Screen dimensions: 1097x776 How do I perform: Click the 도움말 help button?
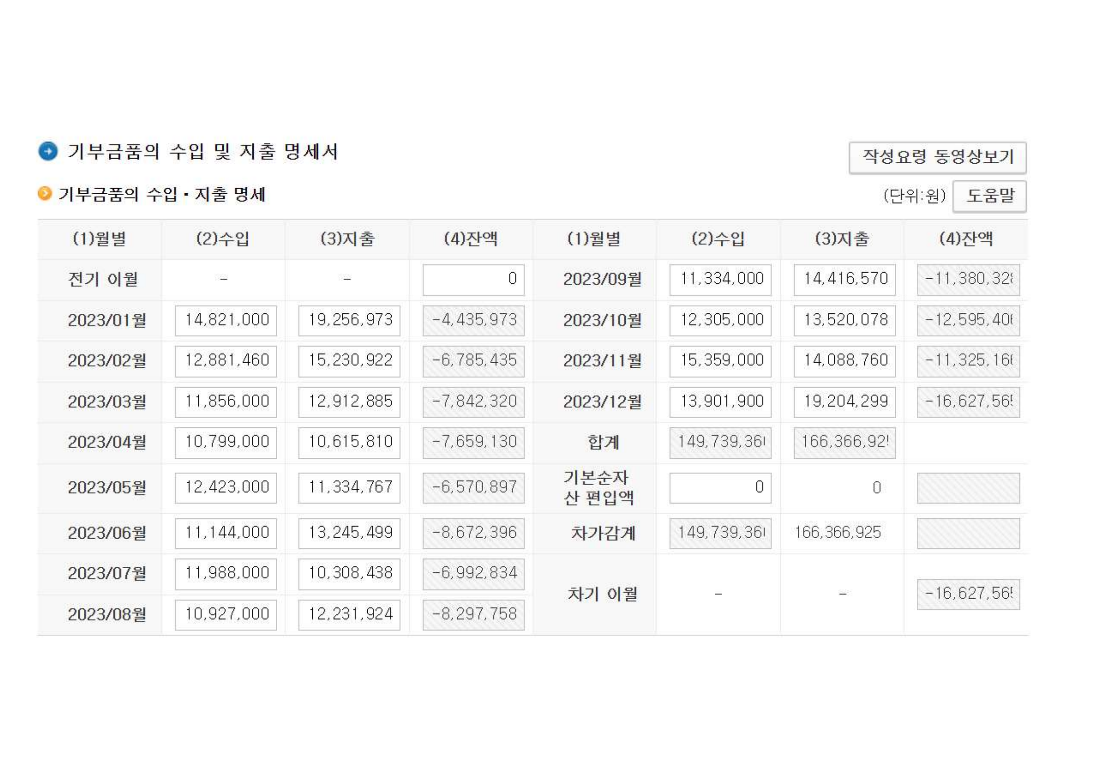click(x=989, y=196)
